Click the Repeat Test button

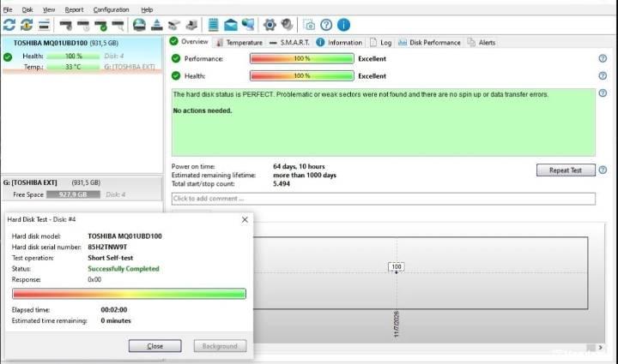click(x=566, y=170)
